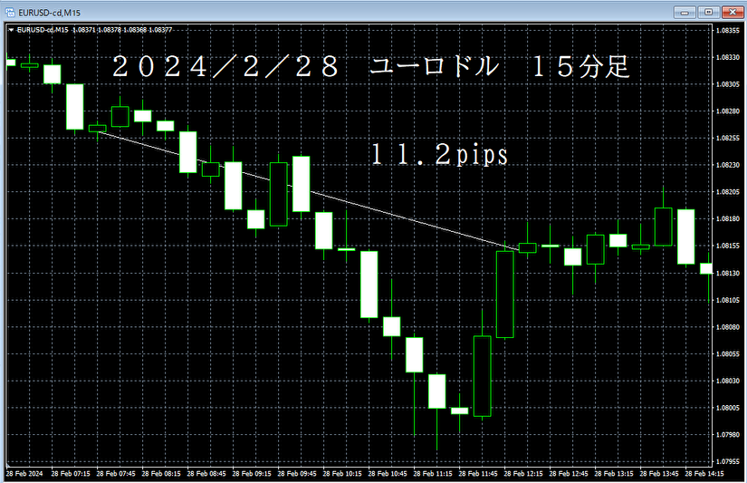
Task: Click the '28 Feb 10:15' time label
Action: (x=342, y=473)
